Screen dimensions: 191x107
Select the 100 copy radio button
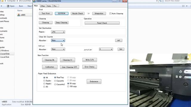68,86
